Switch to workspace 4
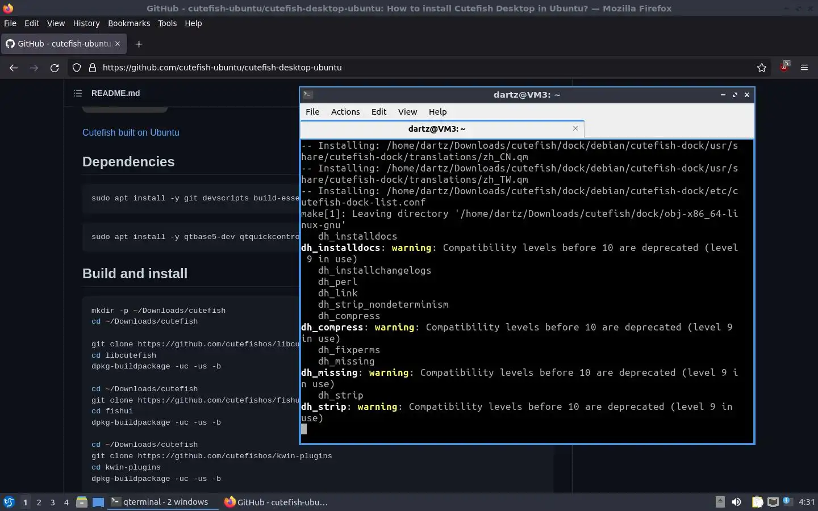Screen dimensions: 818x511 (66, 502)
